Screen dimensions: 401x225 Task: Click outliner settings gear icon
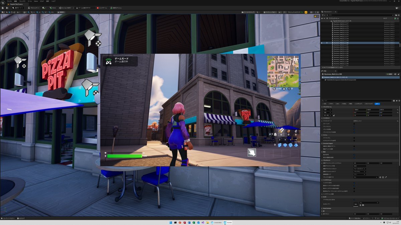(x=398, y=15)
